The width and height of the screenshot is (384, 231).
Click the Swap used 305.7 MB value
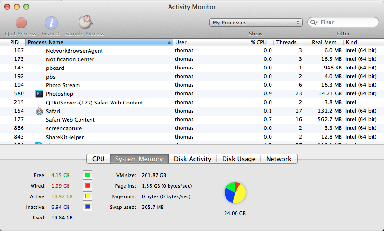(x=153, y=207)
